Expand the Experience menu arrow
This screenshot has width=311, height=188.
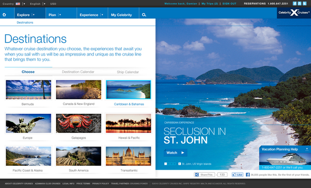pyautogui.click(x=102, y=15)
